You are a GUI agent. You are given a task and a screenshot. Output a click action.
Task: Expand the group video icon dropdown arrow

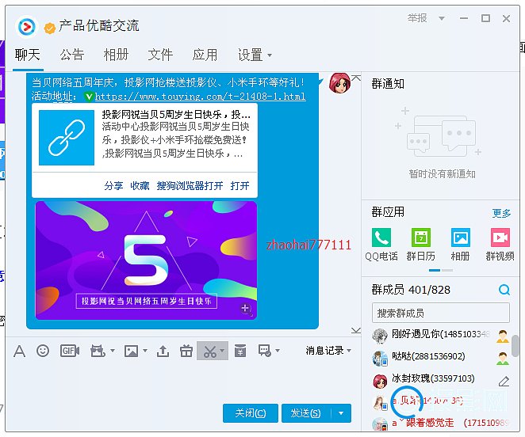click(x=113, y=351)
